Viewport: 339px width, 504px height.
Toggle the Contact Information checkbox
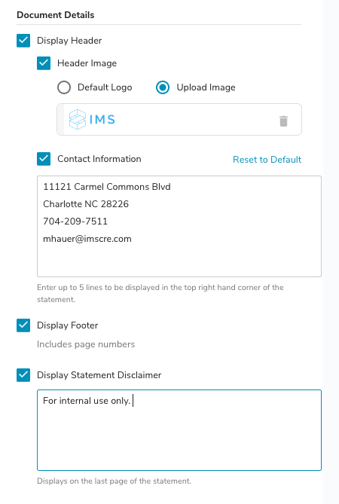(44, 159)
